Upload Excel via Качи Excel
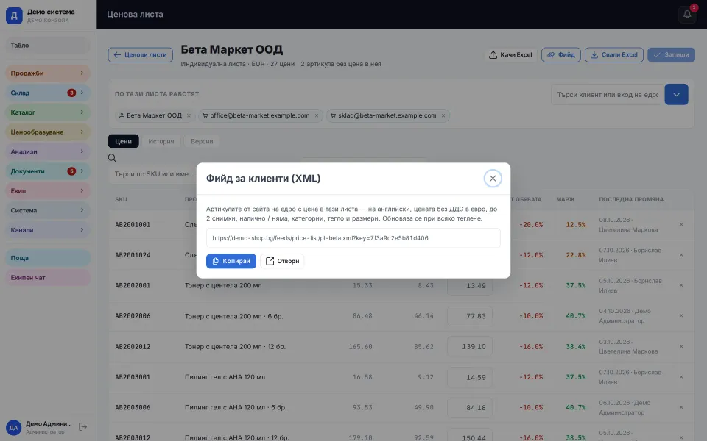Image resolution: width=707 pixels, height=441 pixels. point(511,55)
